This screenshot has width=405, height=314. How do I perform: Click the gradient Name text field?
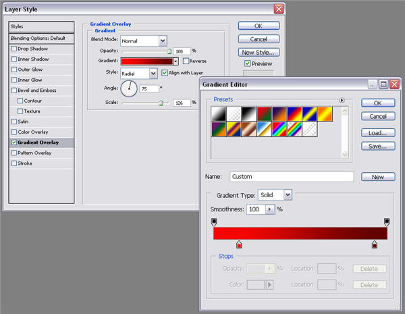pos(292,177)
